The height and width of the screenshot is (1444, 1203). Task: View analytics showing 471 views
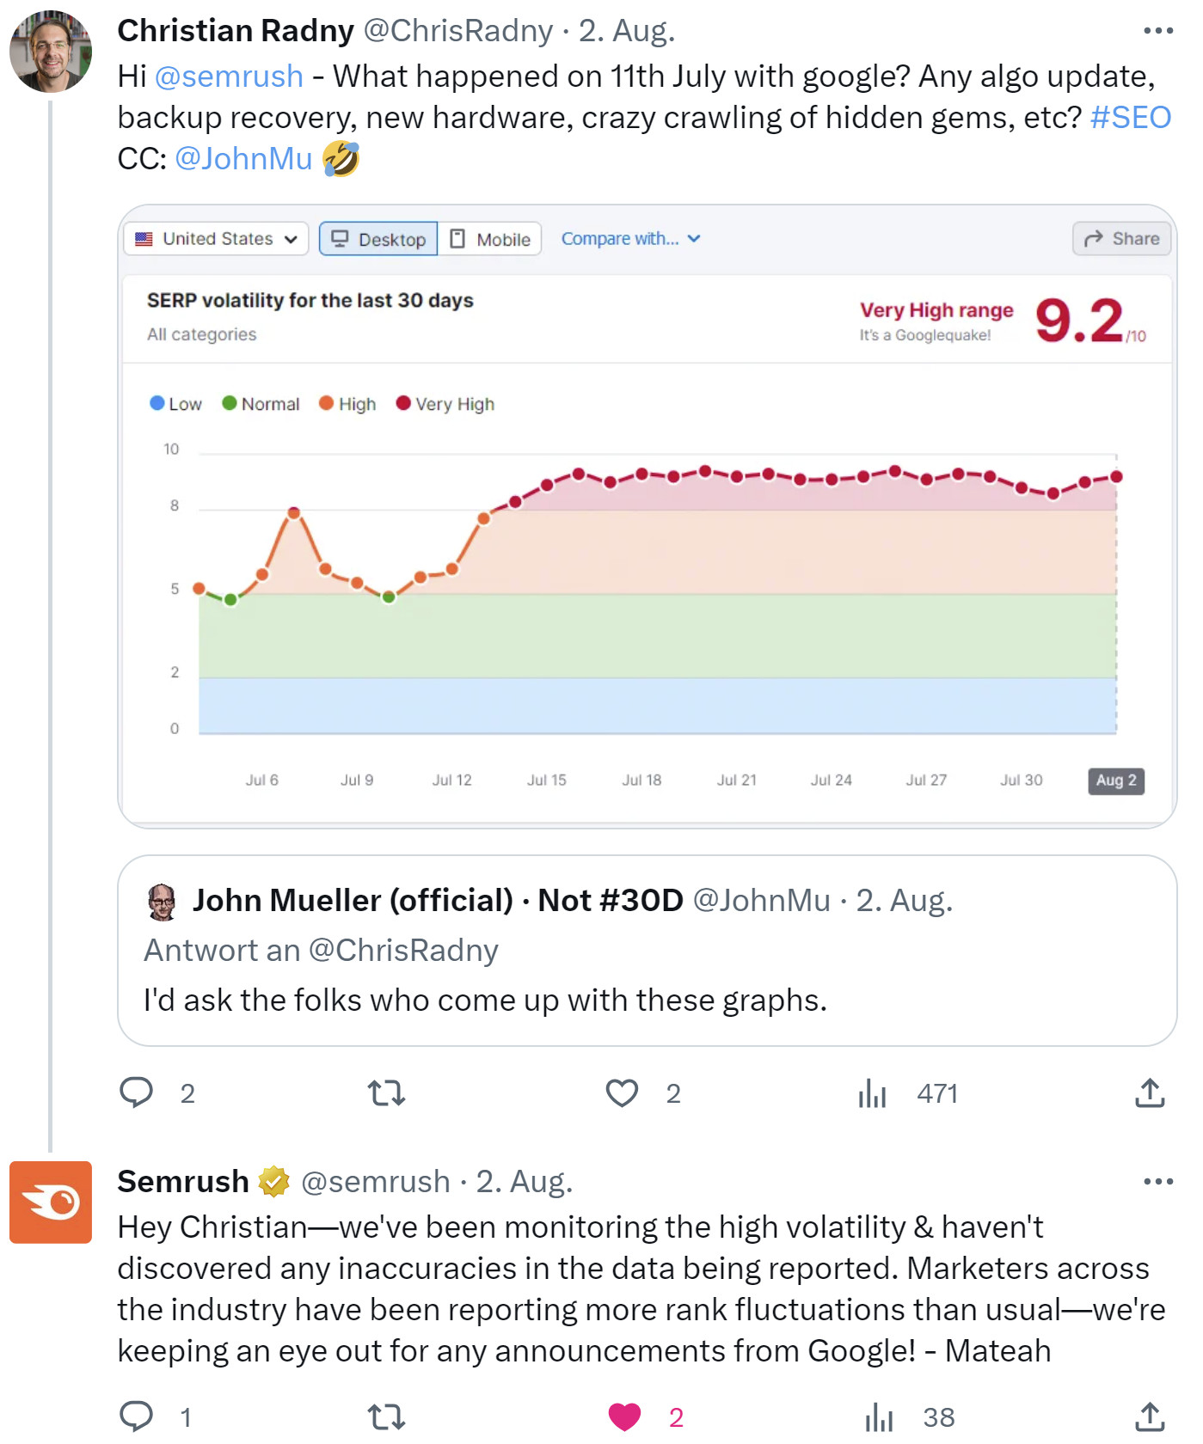[871, 1092]
